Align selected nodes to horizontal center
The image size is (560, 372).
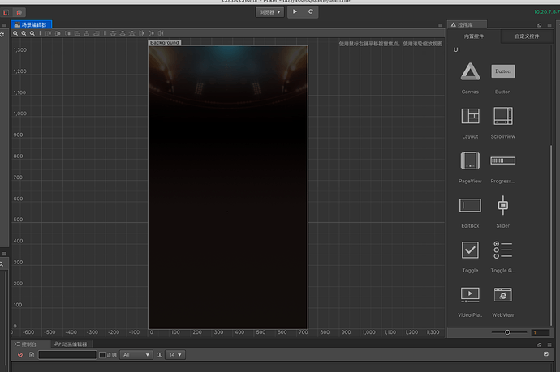tap(86, 33)
